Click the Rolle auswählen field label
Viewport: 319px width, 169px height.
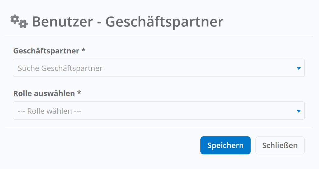[x=44, y=93]
